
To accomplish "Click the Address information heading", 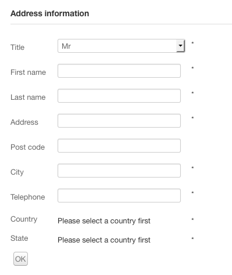I will (50, 13).
